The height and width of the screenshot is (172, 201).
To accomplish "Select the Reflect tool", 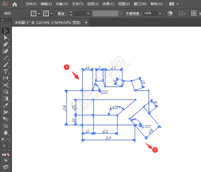I will click(6, 78).
